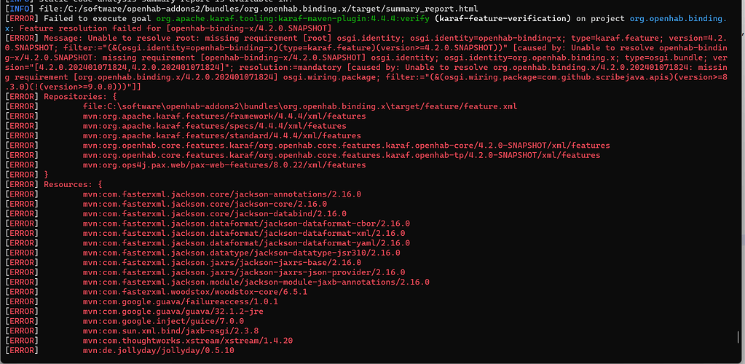Click the woodstox-core 6.5.1 resource
Screen dimensions: 745x364
click(x=195, y=292)
